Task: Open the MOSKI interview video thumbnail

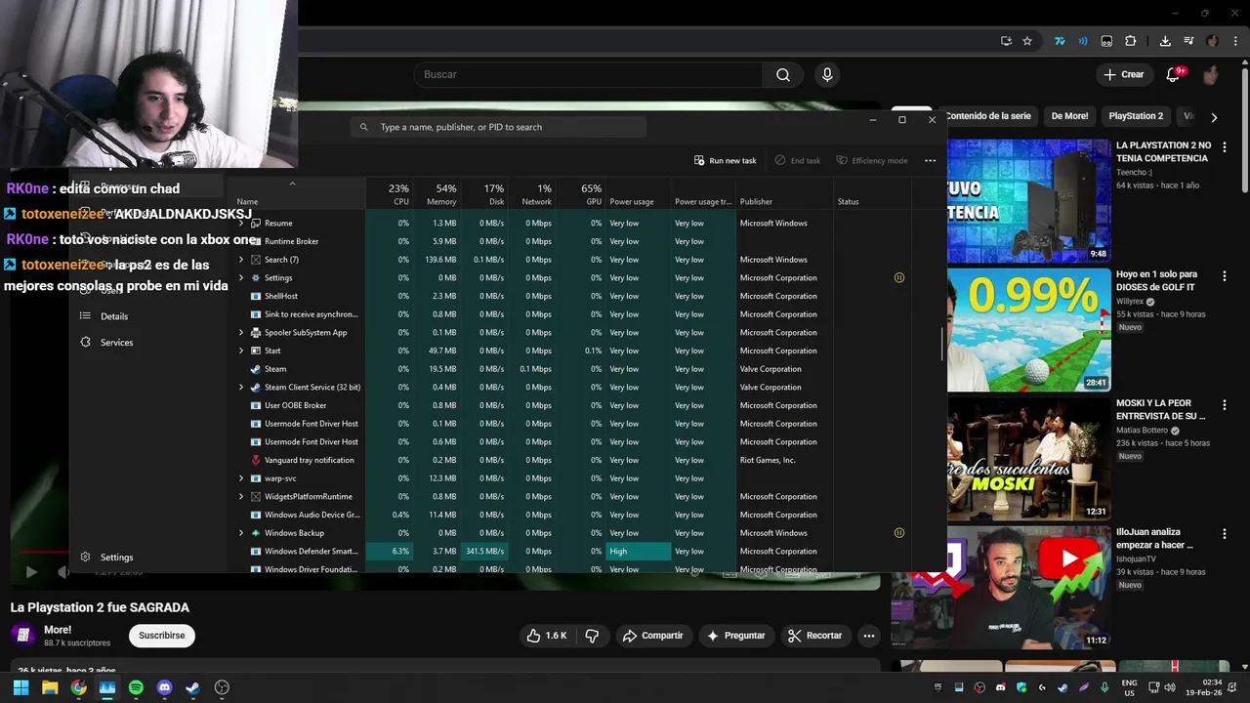Action: (1028, 459)
